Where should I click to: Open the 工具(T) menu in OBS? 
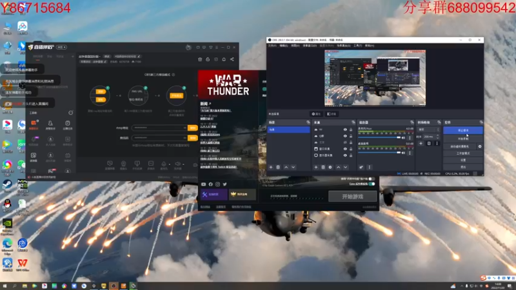[x=358, y=46]
